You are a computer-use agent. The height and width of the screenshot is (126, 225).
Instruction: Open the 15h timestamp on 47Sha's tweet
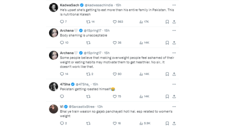(95, 84)
